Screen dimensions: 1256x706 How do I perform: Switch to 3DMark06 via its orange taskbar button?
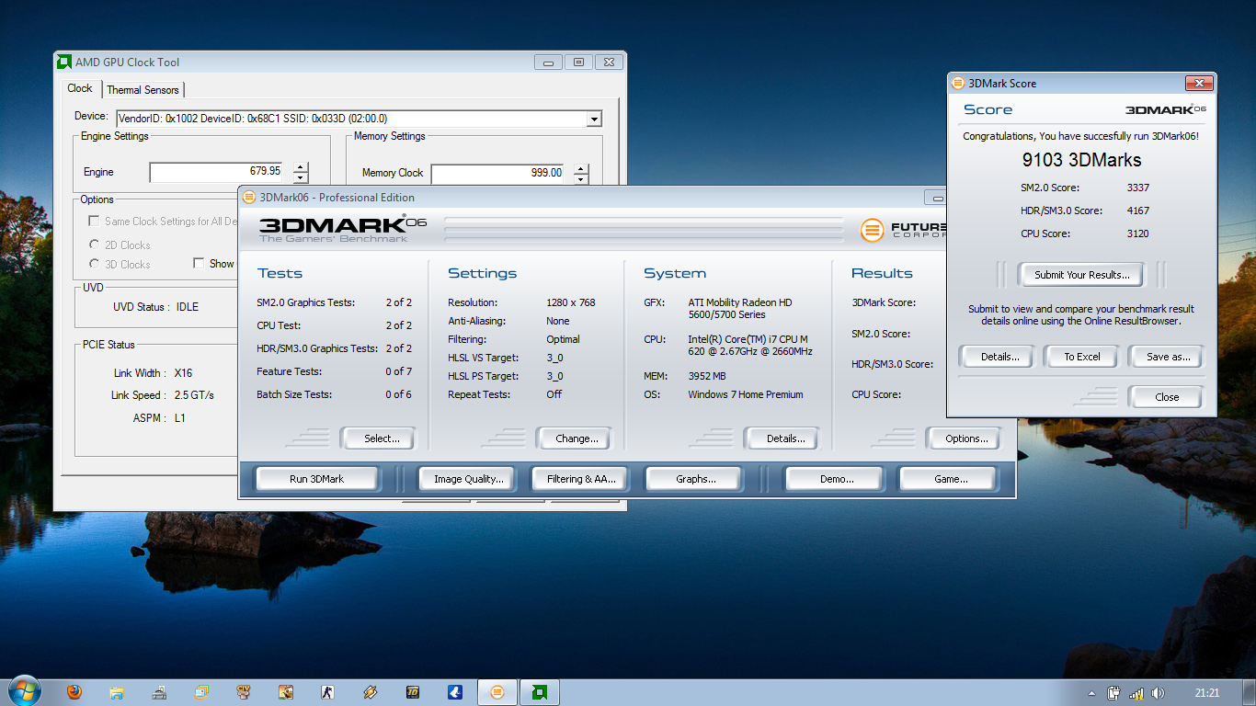(497, 692)
